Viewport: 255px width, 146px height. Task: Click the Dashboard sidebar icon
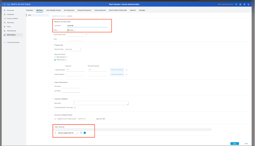[5, 14]
